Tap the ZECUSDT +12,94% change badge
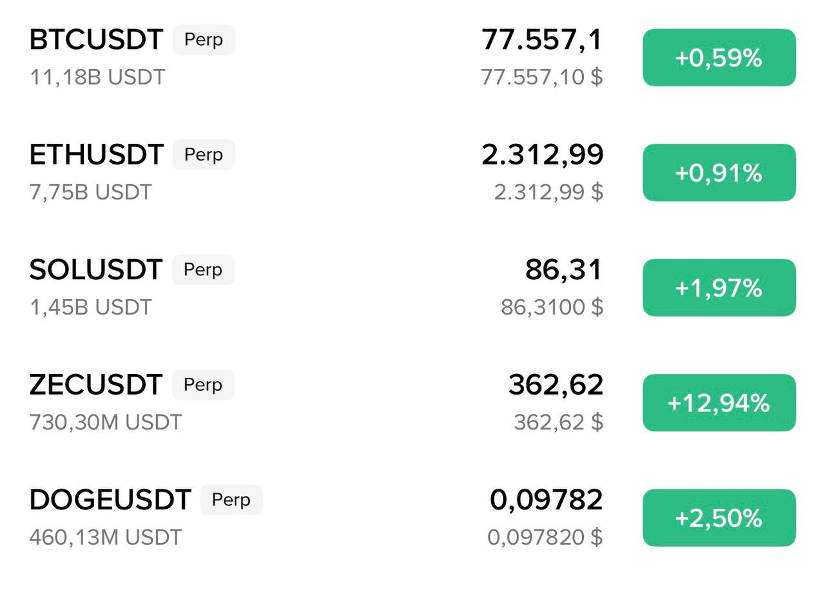Viewport: 825px width, 599px height. 719,403
